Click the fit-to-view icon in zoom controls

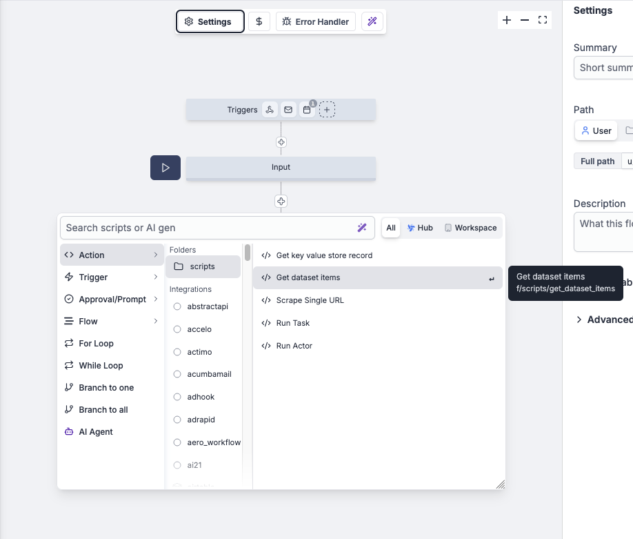(543, 20)
